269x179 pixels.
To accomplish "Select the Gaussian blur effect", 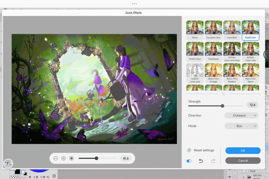I will (x=214, y=30).
